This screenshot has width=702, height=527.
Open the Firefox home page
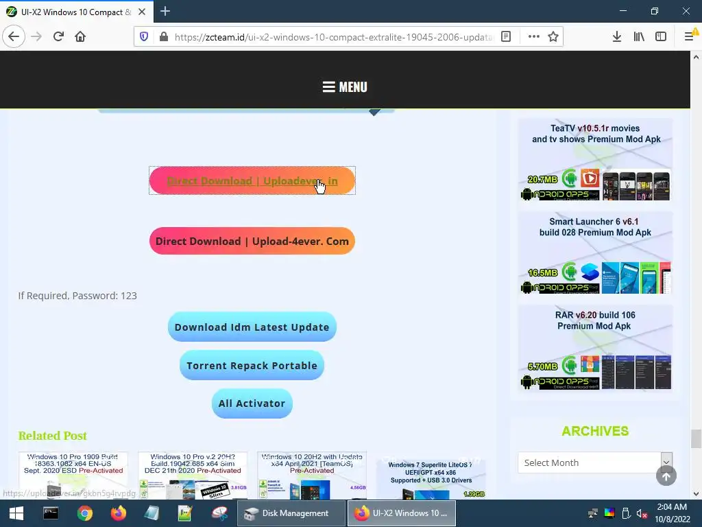coord(80,37)
